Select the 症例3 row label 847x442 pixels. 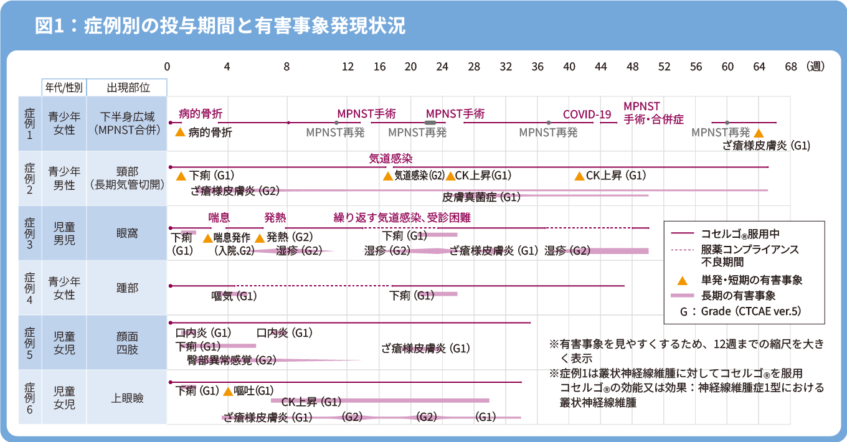(29, 233)
